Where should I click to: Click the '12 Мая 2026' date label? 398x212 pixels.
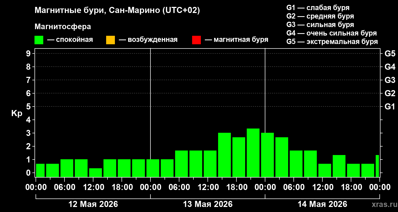click(x=93, y=204)
